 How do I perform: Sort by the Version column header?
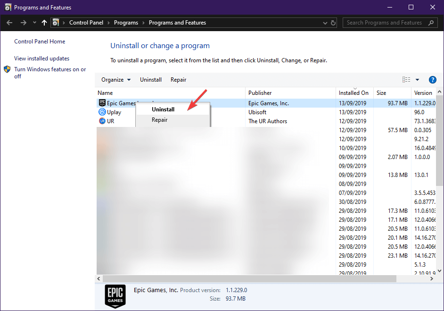(423, 93)
